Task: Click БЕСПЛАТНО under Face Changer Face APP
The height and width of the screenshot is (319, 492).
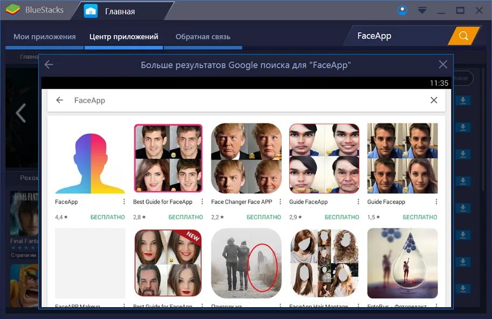Action: pyautogui.click(x=264, y=217)
